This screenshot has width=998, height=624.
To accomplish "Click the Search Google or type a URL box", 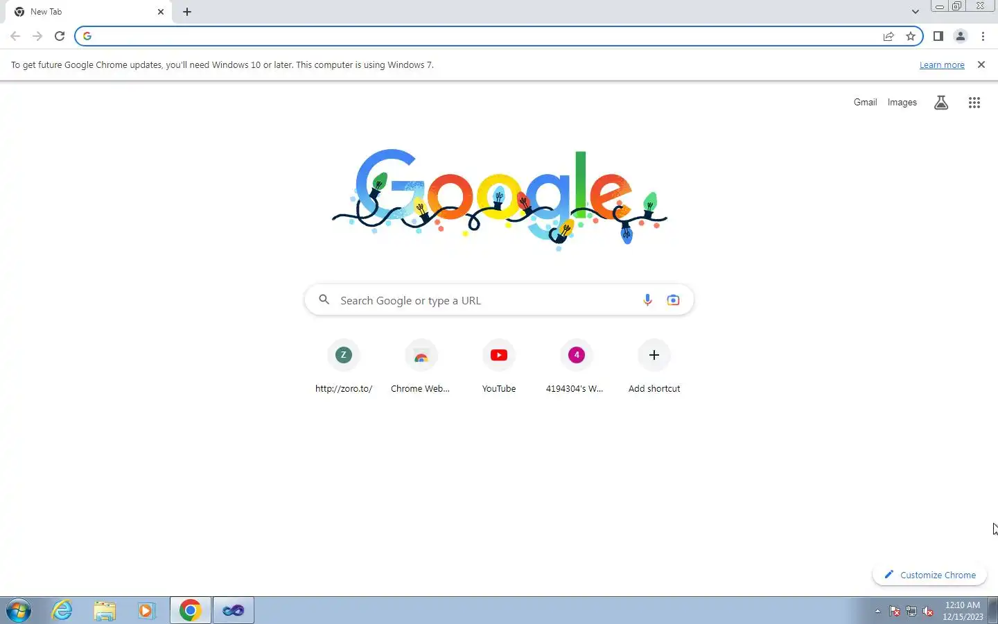I will [x=499, y=300].
